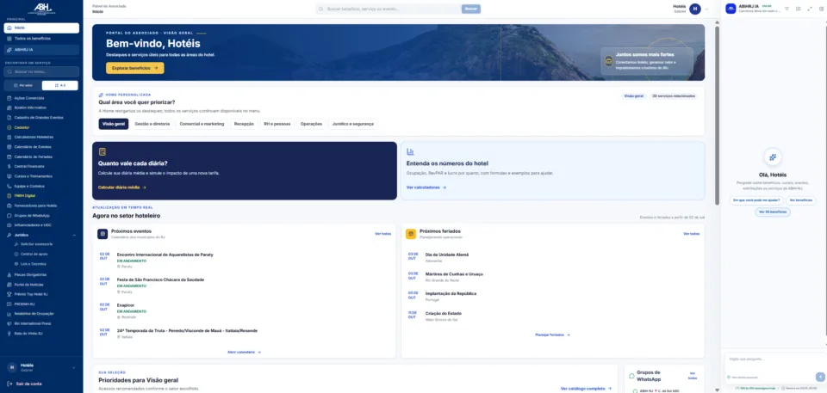Click Ver todos in Próximos eventos
This screenshot has height=393, width=827.
(382, 233)
